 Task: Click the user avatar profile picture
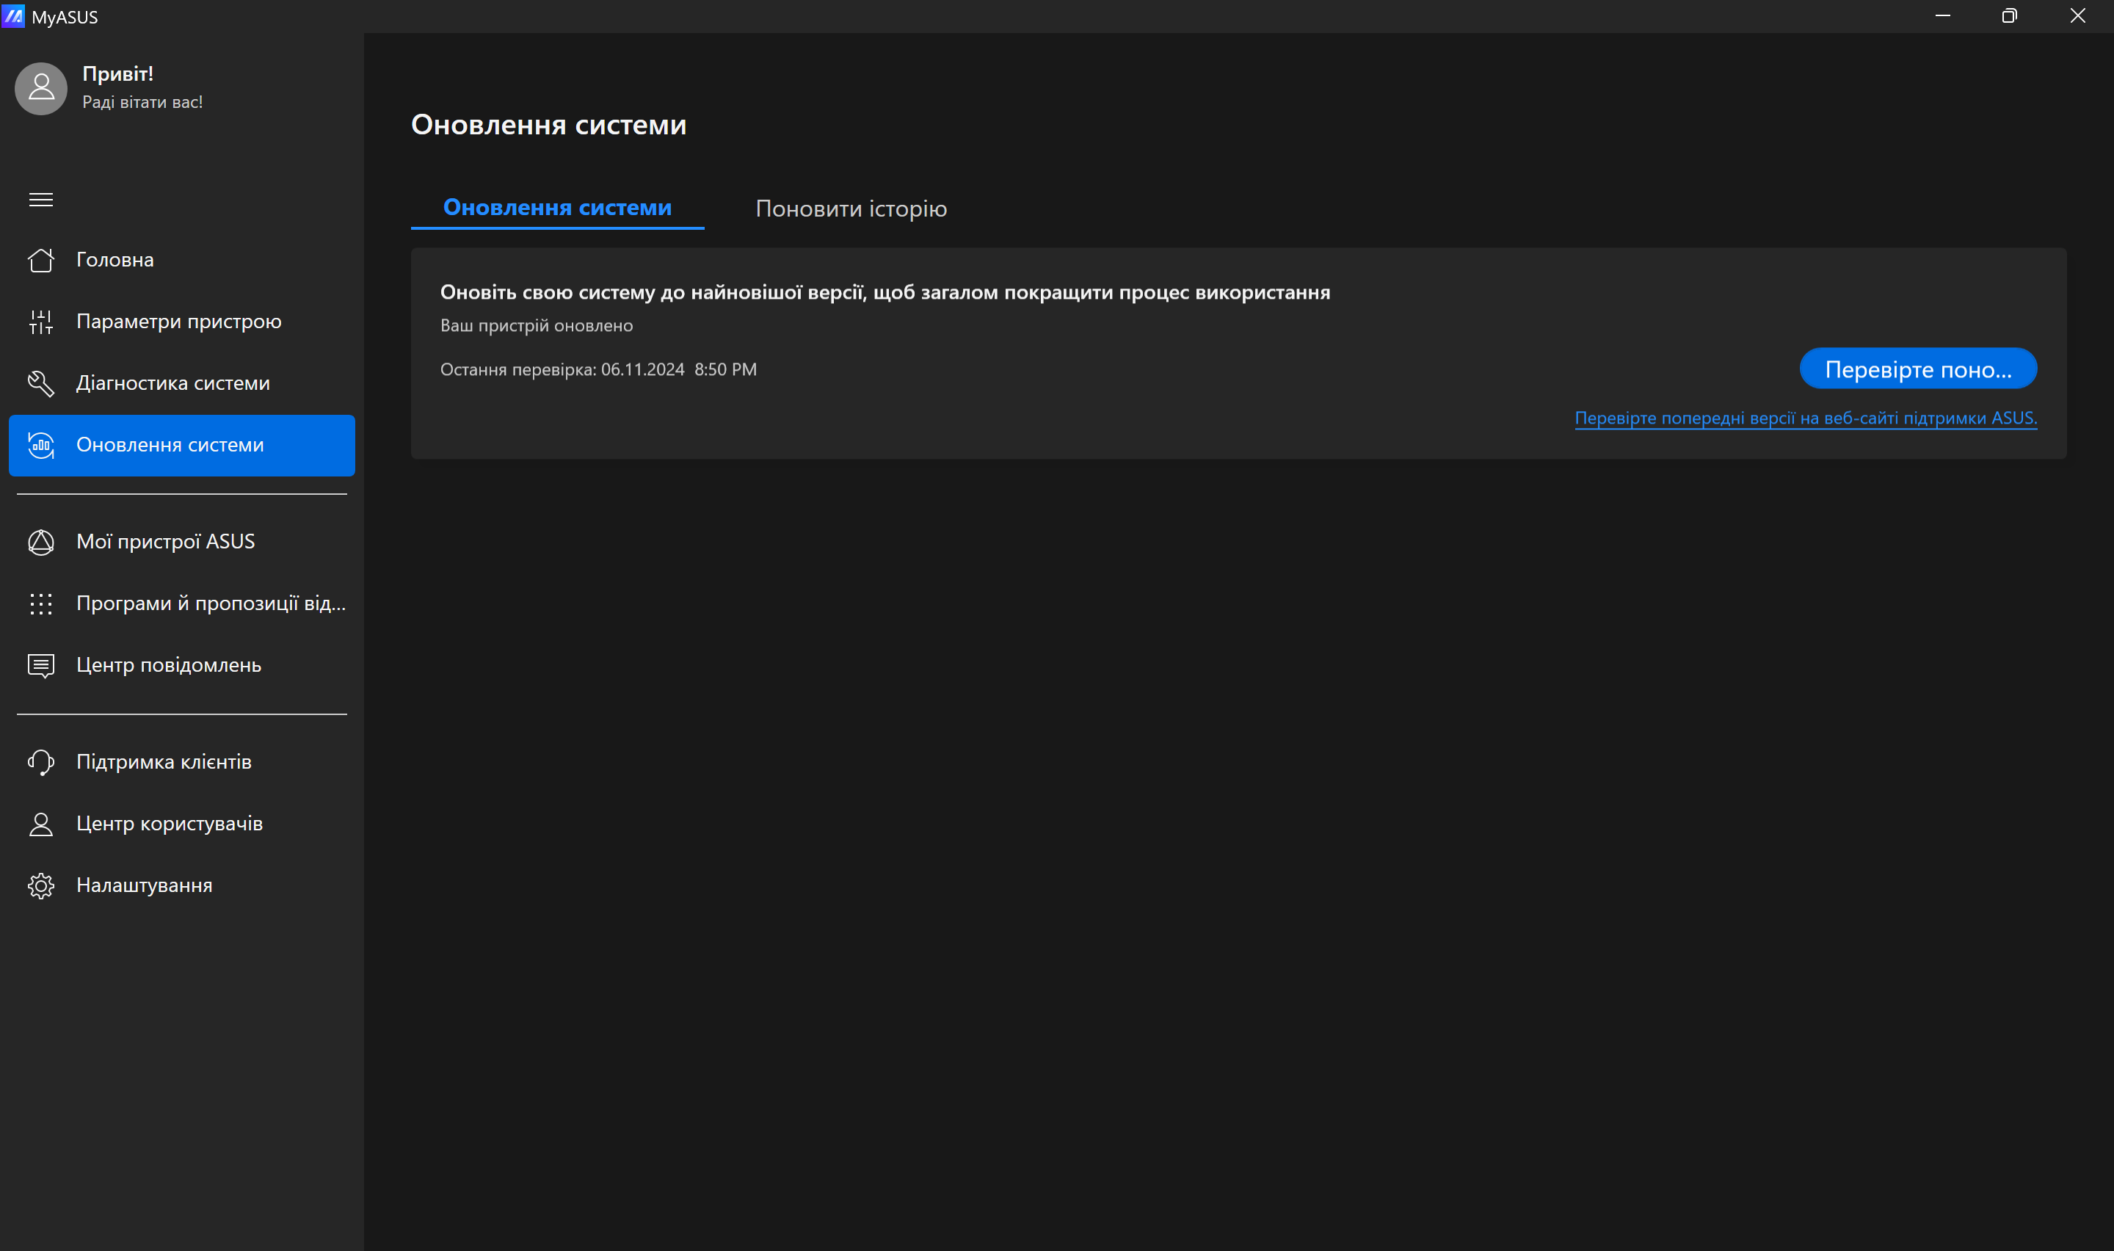pyautogui.click(x=40, y=89)
